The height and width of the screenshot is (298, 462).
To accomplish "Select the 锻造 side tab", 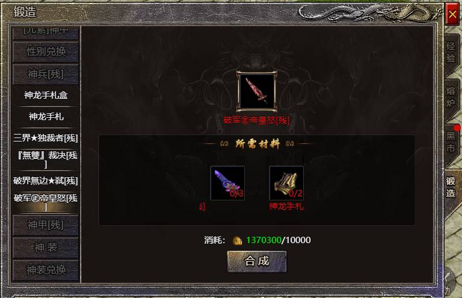I will tap(451, 187).
